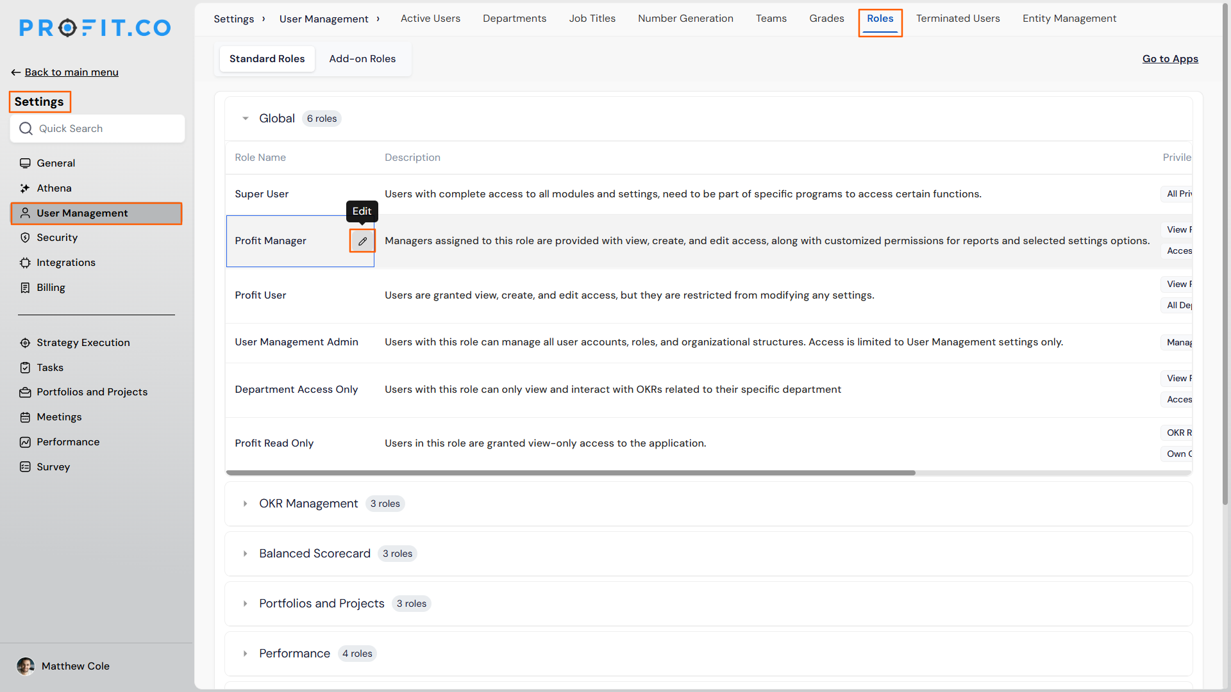Expand the Portfolios and Projects roles section
This screenshot has height=692, width=1231.
coord(246,604)
